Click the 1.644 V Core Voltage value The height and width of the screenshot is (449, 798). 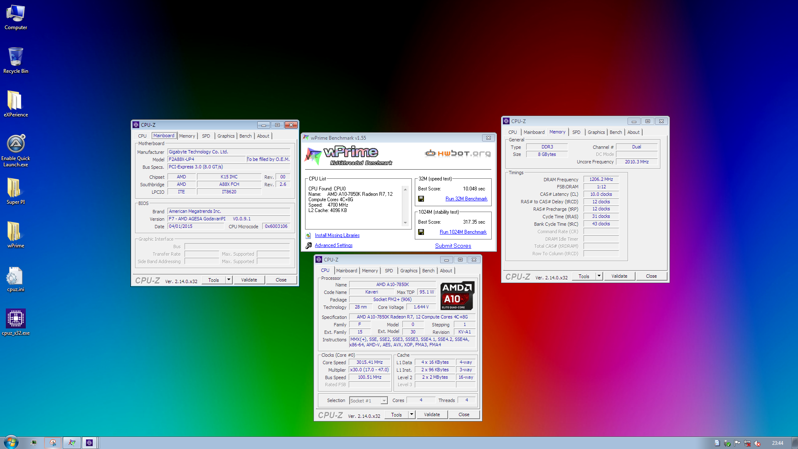click(421, 307)
